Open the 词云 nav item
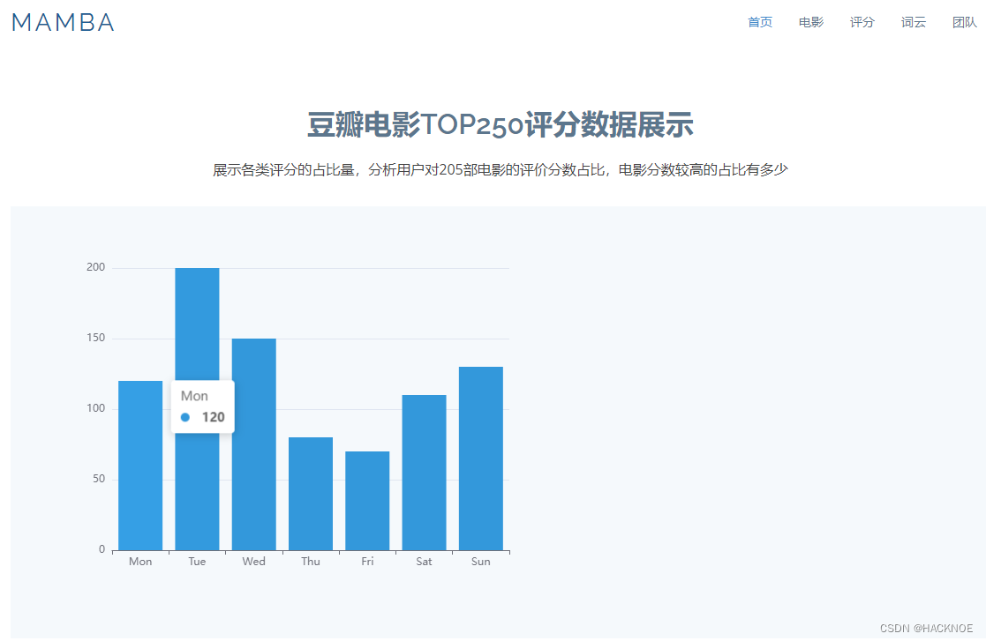The image size is (986, 641). [x=913, y=23]
